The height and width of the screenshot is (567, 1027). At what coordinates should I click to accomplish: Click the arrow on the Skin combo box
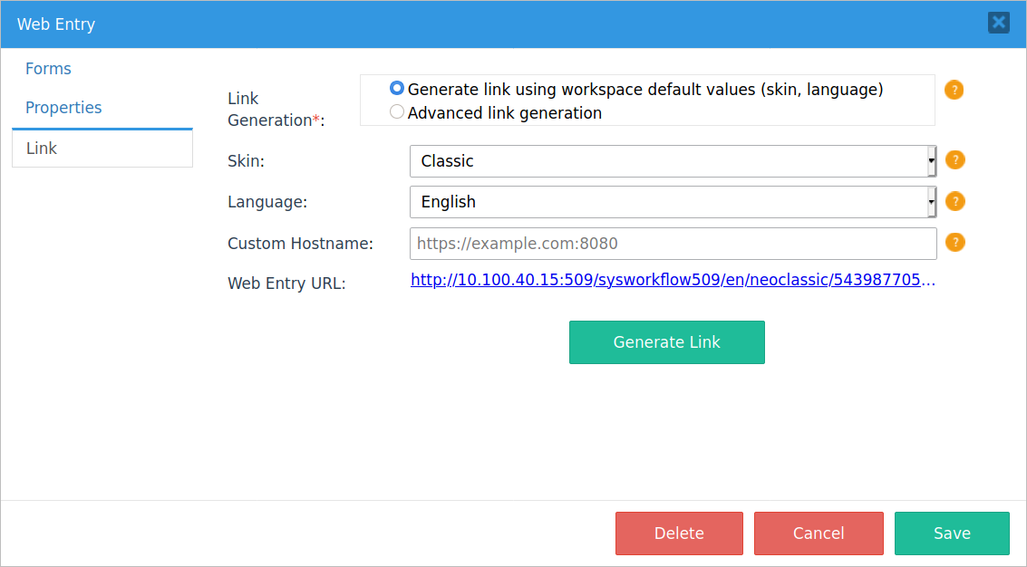pos(931,161)
